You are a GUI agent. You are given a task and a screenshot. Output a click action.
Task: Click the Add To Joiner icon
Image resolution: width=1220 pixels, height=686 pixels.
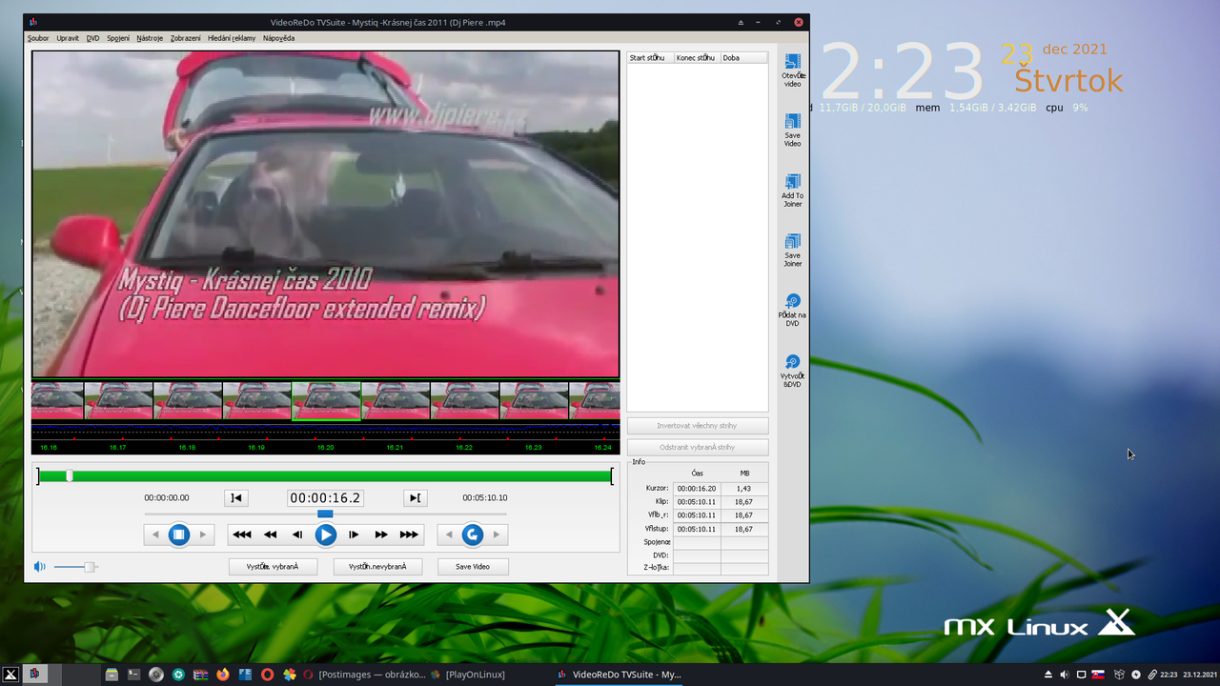tap(792, 182)
